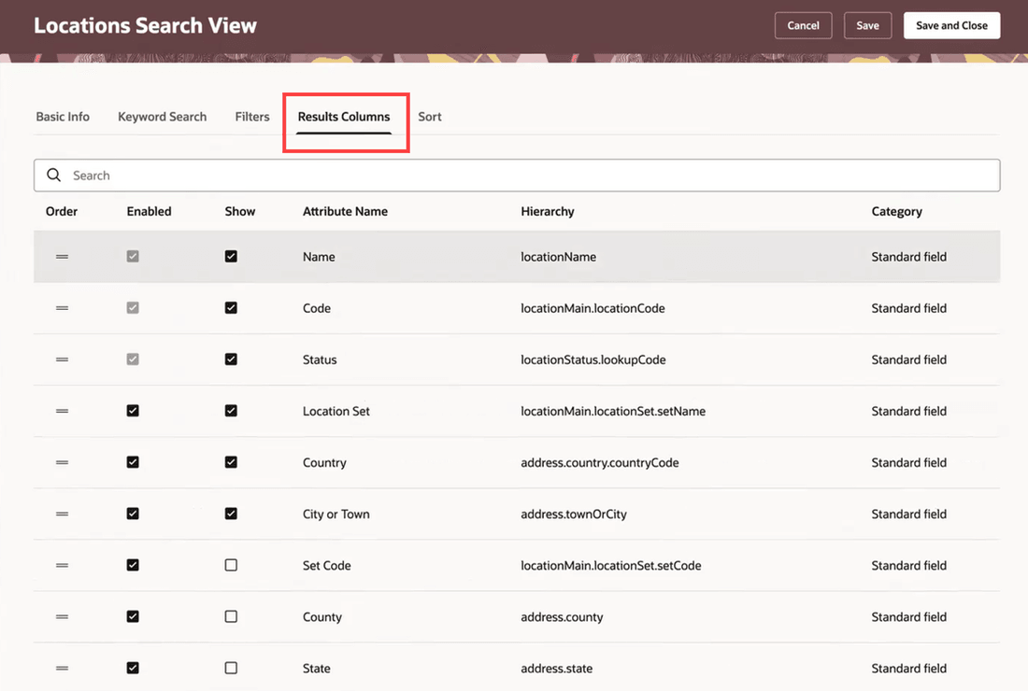1028x691 pixels.
Task: Click the Category column header
Action: [x=896, y=212]
